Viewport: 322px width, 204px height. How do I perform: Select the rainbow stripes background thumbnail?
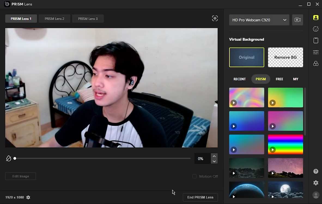pyautogui.click(x=285, y=144)
